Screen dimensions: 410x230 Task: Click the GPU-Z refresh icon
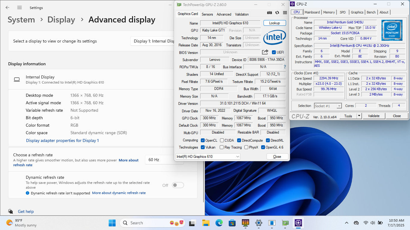click(277, 13)
